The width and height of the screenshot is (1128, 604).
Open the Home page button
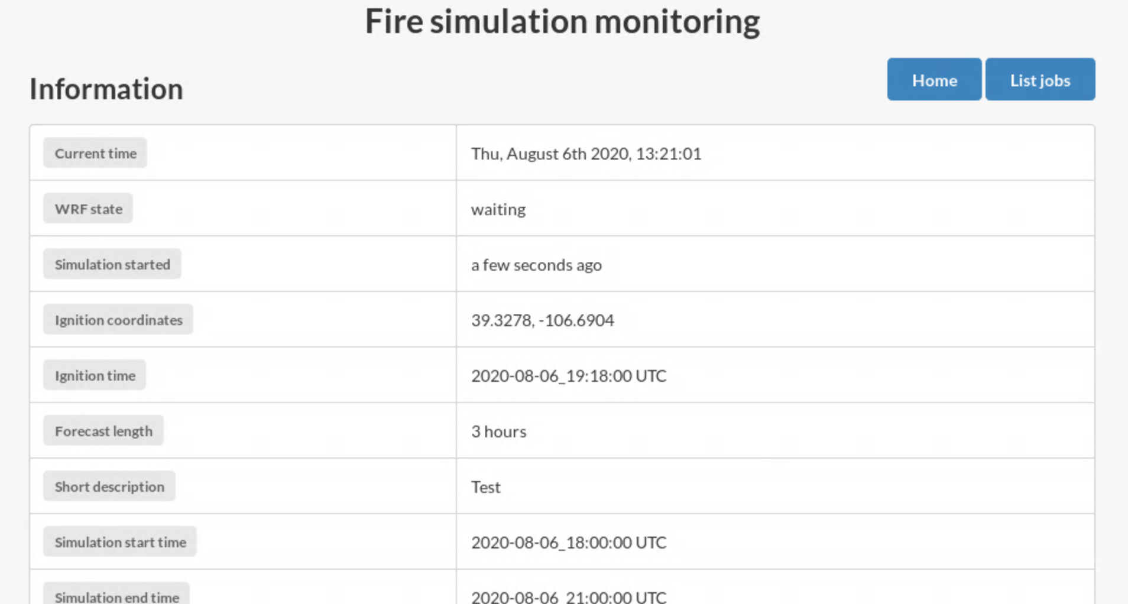point(934,79)
